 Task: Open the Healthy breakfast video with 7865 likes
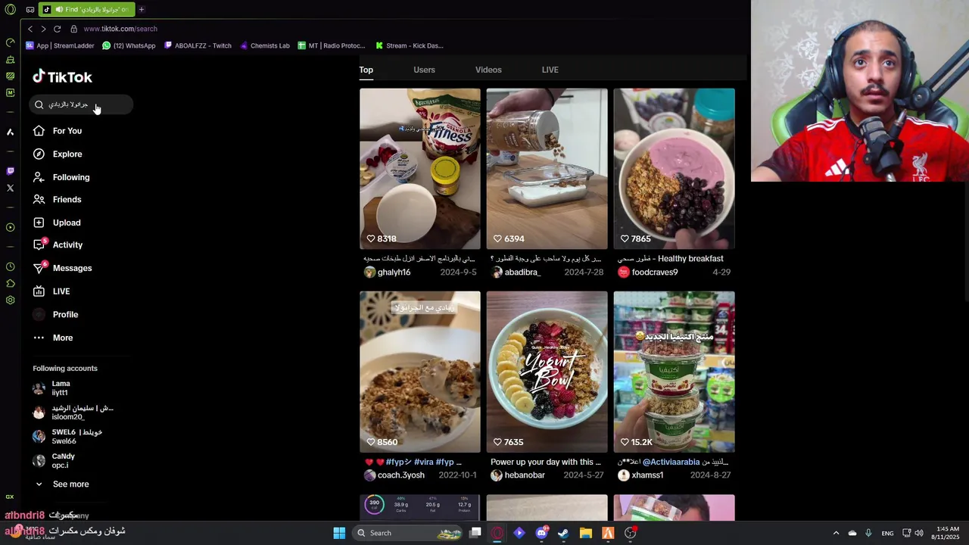tap(674, 169)
